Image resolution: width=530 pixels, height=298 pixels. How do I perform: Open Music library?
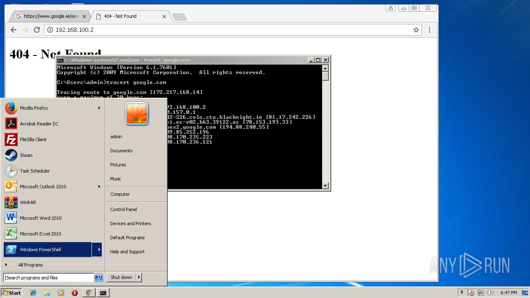point(116,179)
